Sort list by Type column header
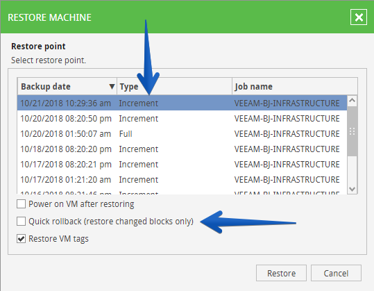Viewport: 374px width, 291px height. point(174,86)
